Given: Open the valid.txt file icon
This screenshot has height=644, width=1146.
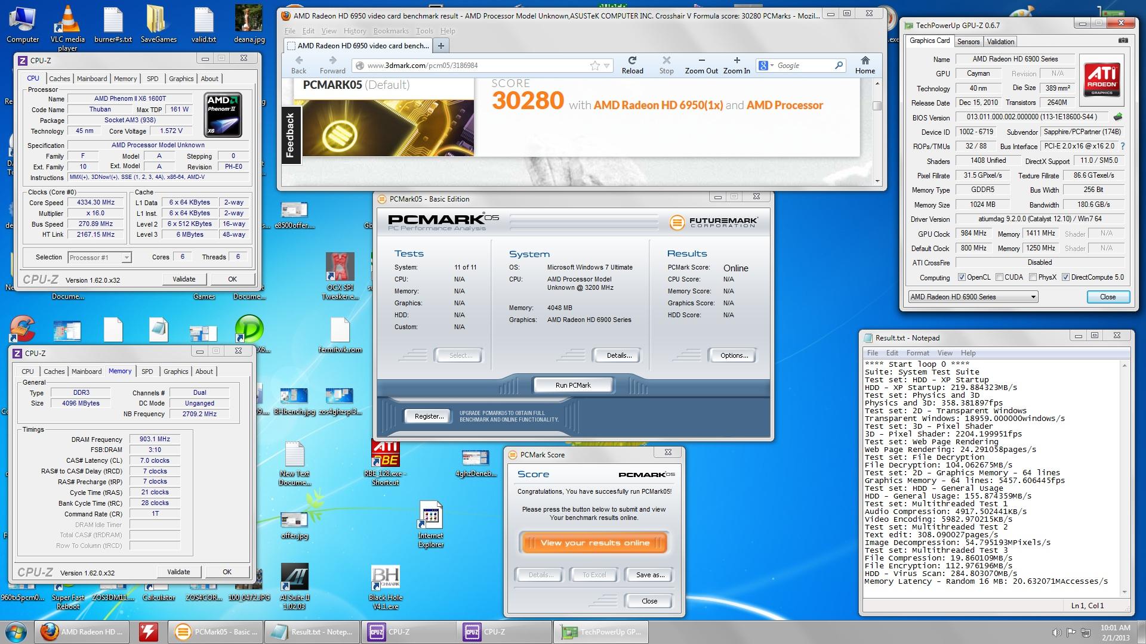Looking at the screenshot, I should (x=204, y=24).
